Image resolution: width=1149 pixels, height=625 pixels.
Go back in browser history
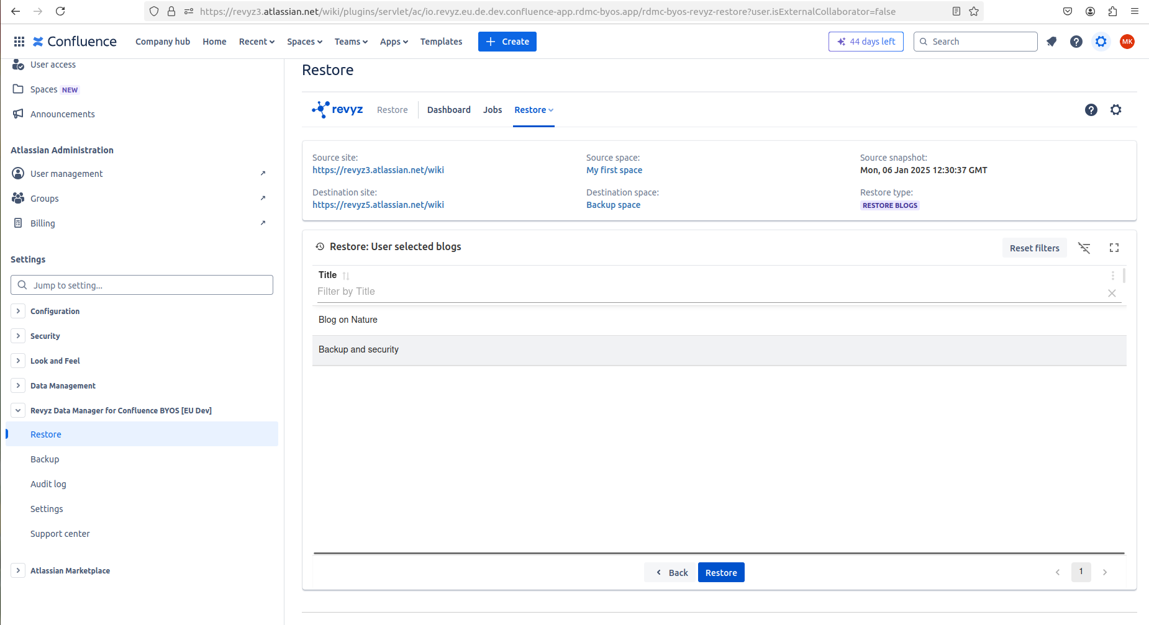click(16, 11)
